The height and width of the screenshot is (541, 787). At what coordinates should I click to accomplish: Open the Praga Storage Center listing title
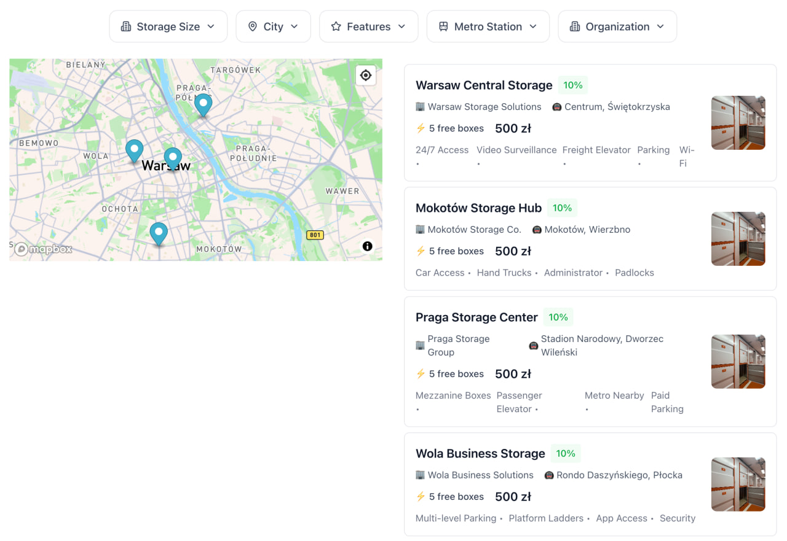point(477,317)
